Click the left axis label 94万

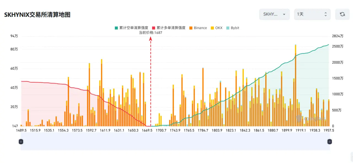[x=14, y=36]
